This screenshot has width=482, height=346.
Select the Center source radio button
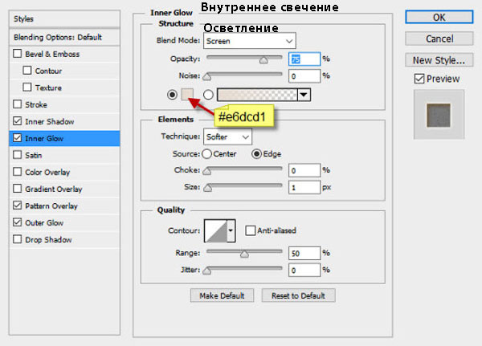pyautogui.click(x=207, y=154)
